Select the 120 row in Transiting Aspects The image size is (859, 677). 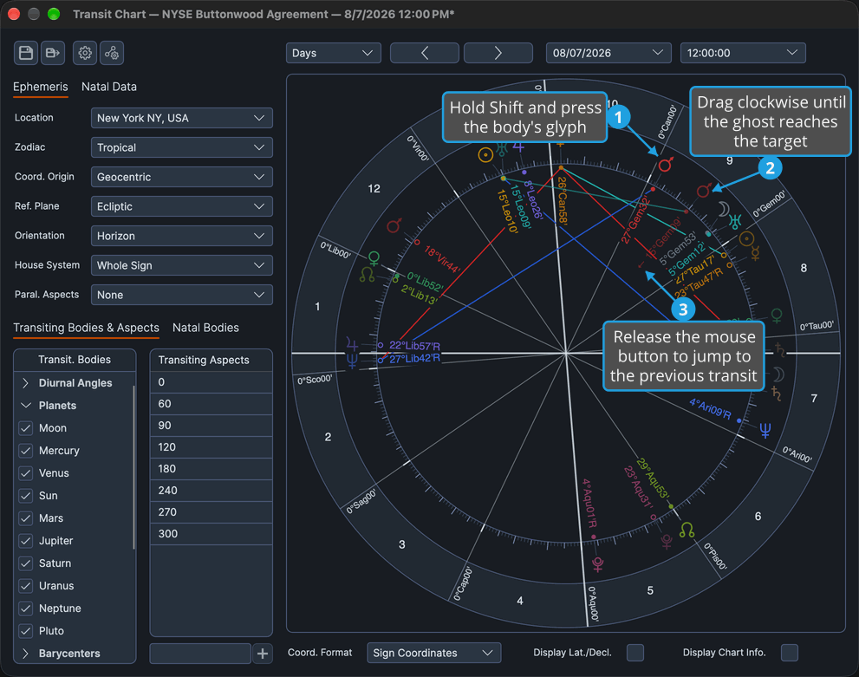[x=211, y=447]
